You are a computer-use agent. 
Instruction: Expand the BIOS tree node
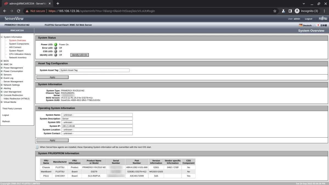click(2, 61)
